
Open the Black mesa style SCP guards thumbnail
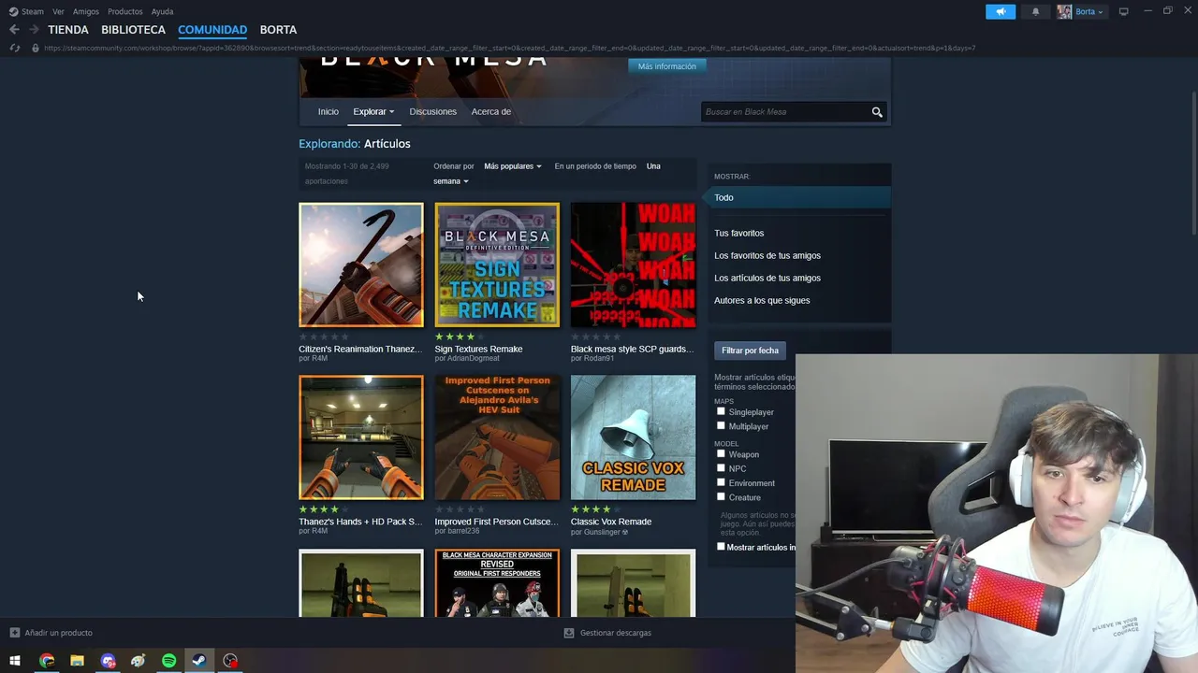pyautogui.click(x=633, y=265)
